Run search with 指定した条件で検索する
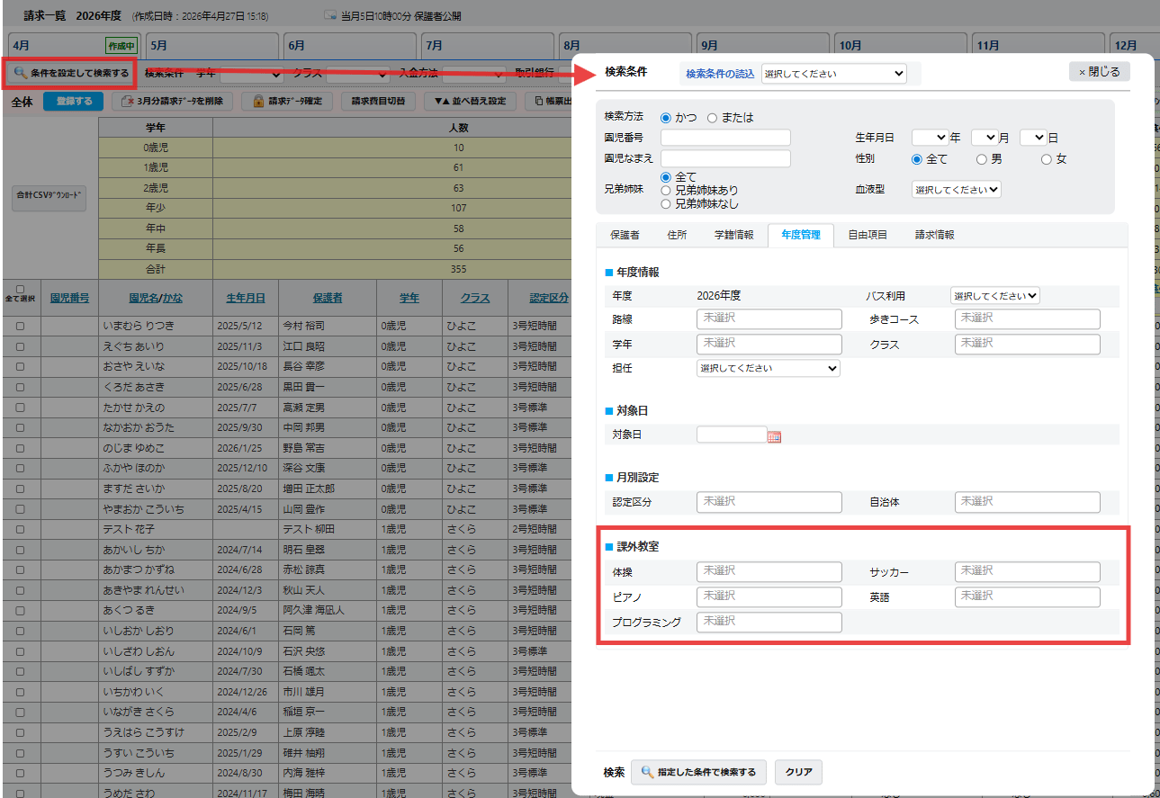This screenshot has width=1160, height=798. point(698,772)
